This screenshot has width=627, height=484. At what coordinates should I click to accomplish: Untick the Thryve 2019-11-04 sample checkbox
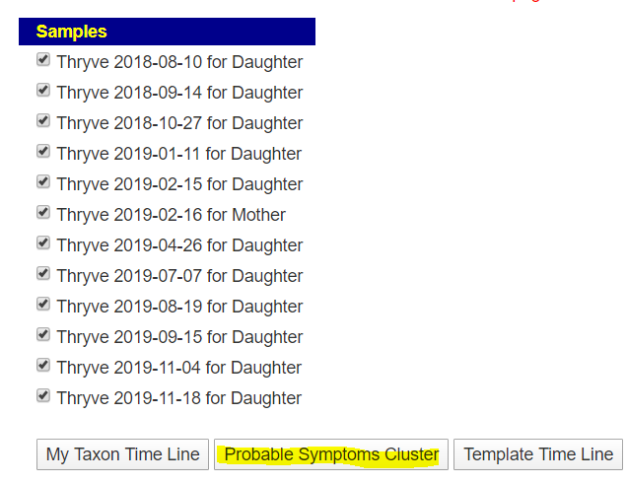43,366
